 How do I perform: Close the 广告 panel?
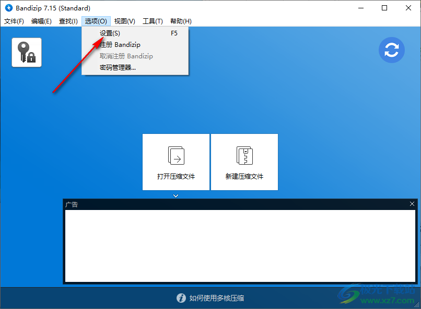click(x=412, y=204)
